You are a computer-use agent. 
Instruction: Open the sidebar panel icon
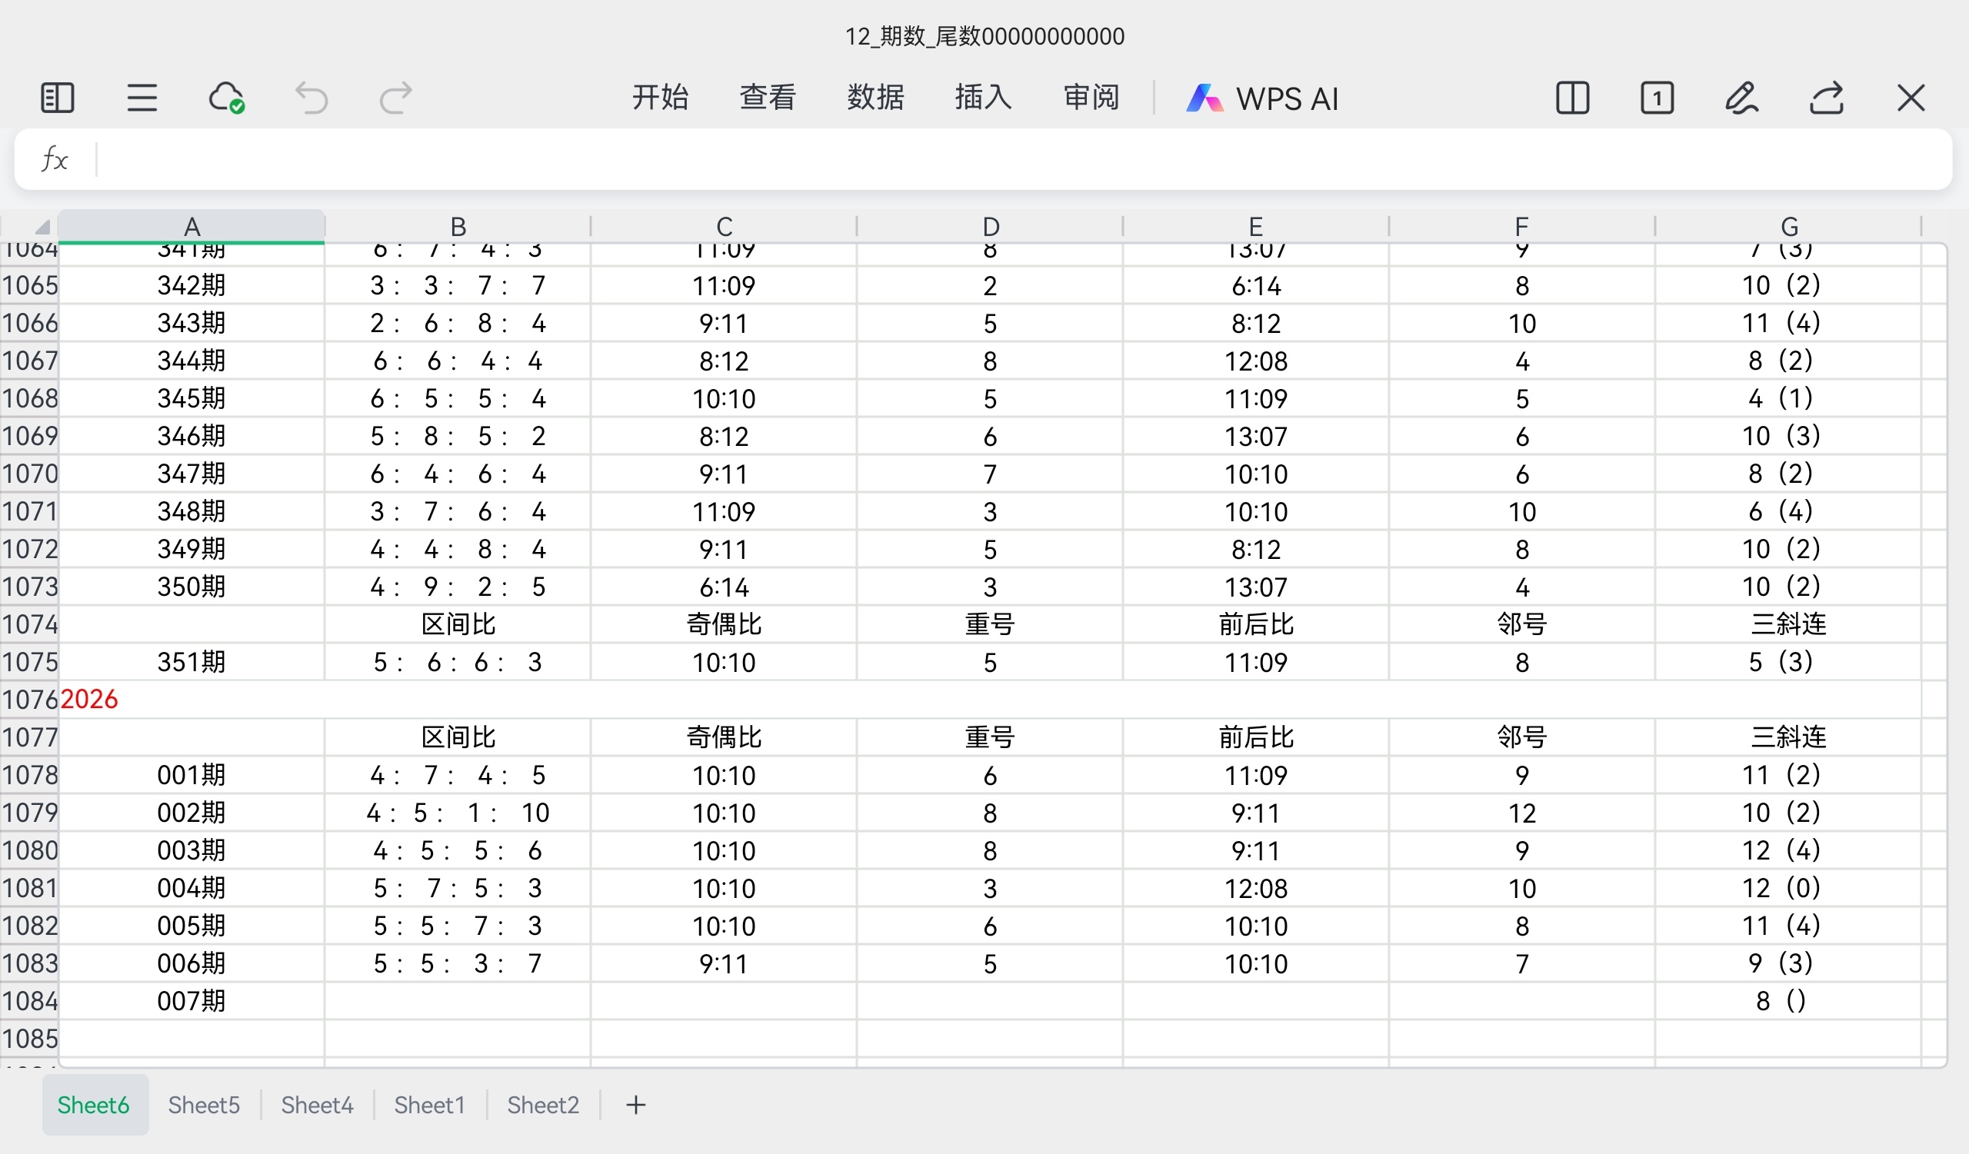click(57, 98)
